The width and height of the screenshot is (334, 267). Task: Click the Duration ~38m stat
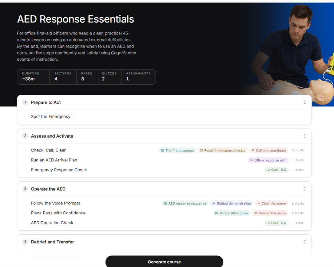pyautogui.click(x=33, y=77)
